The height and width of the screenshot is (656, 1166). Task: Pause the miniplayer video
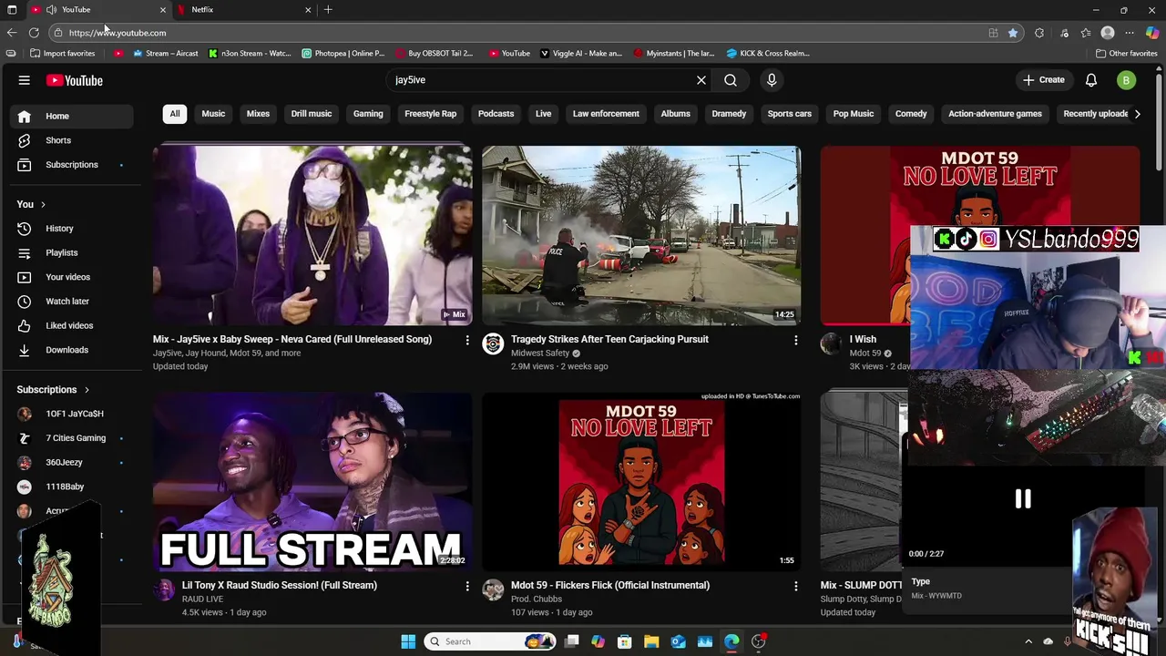coord(1023,498)
